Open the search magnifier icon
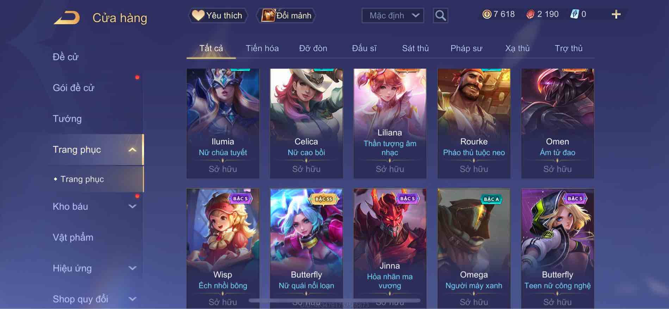Viewport: 669px width, 309px height. click(x=440, y=15)
